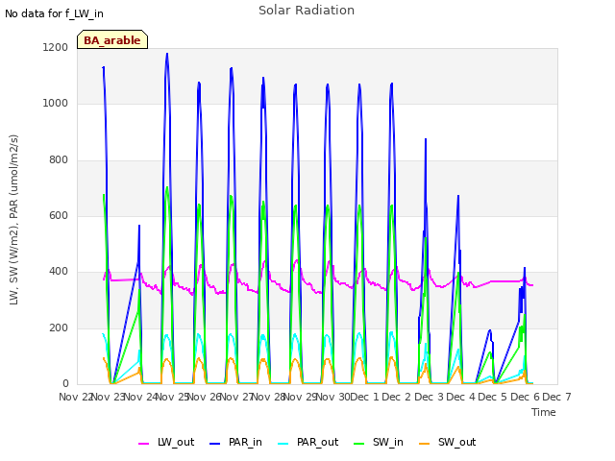Toggle the PAR_in legend entry
This screenshot has height=461, width=615.
[235, 442]
